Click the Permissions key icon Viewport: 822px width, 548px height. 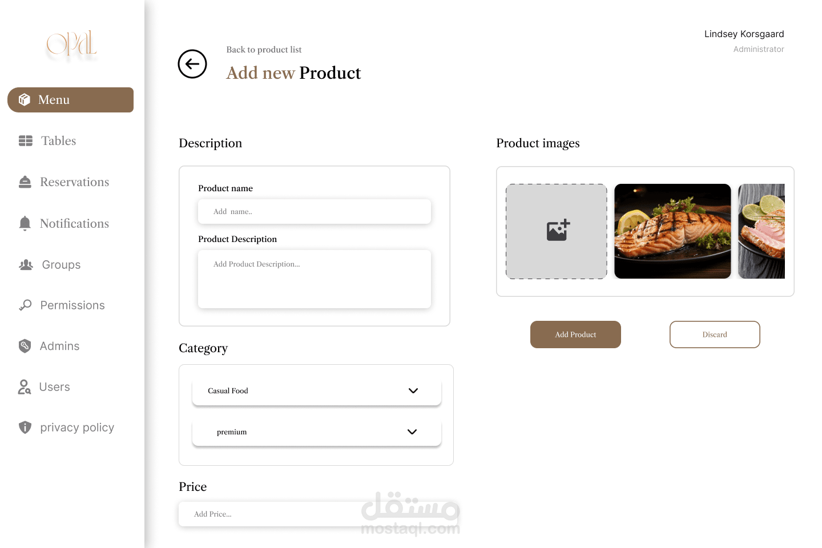tap(25, 305)
